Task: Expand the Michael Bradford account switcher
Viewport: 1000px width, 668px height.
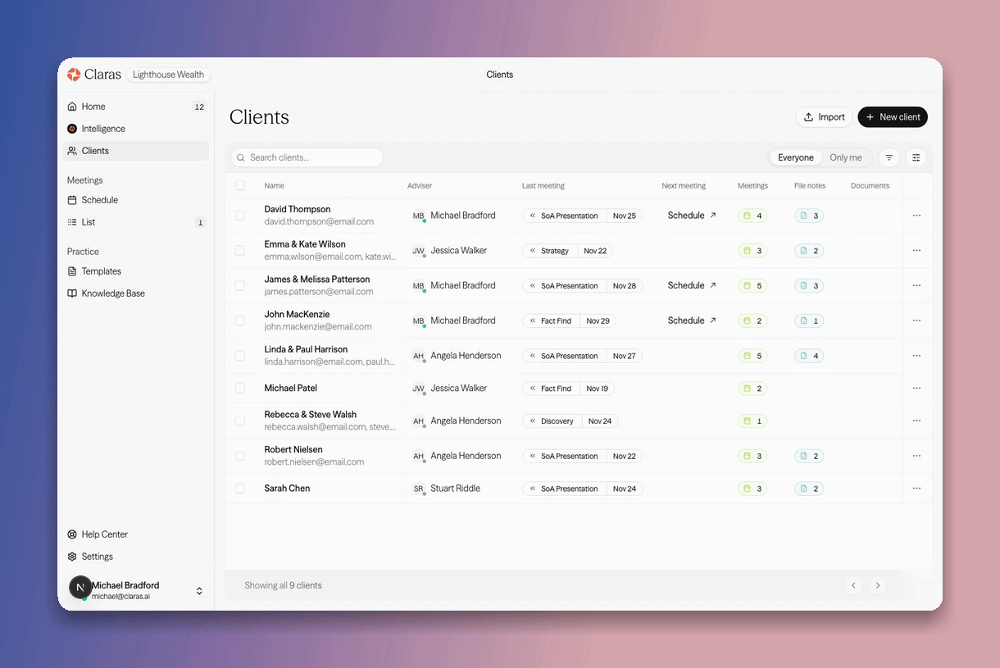Action: point(199,591)
